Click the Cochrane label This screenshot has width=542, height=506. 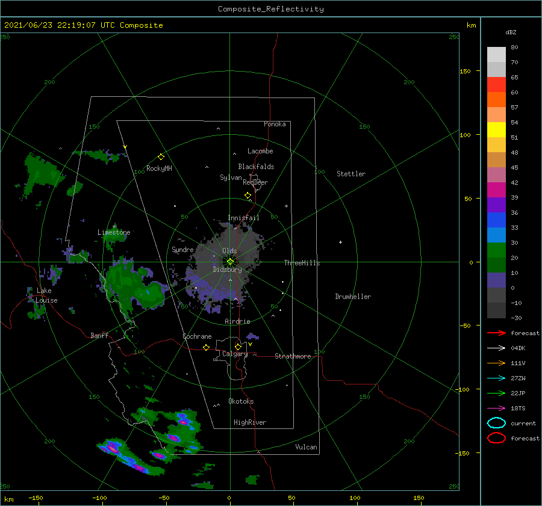pyautogui.click(x=197, y=336)
